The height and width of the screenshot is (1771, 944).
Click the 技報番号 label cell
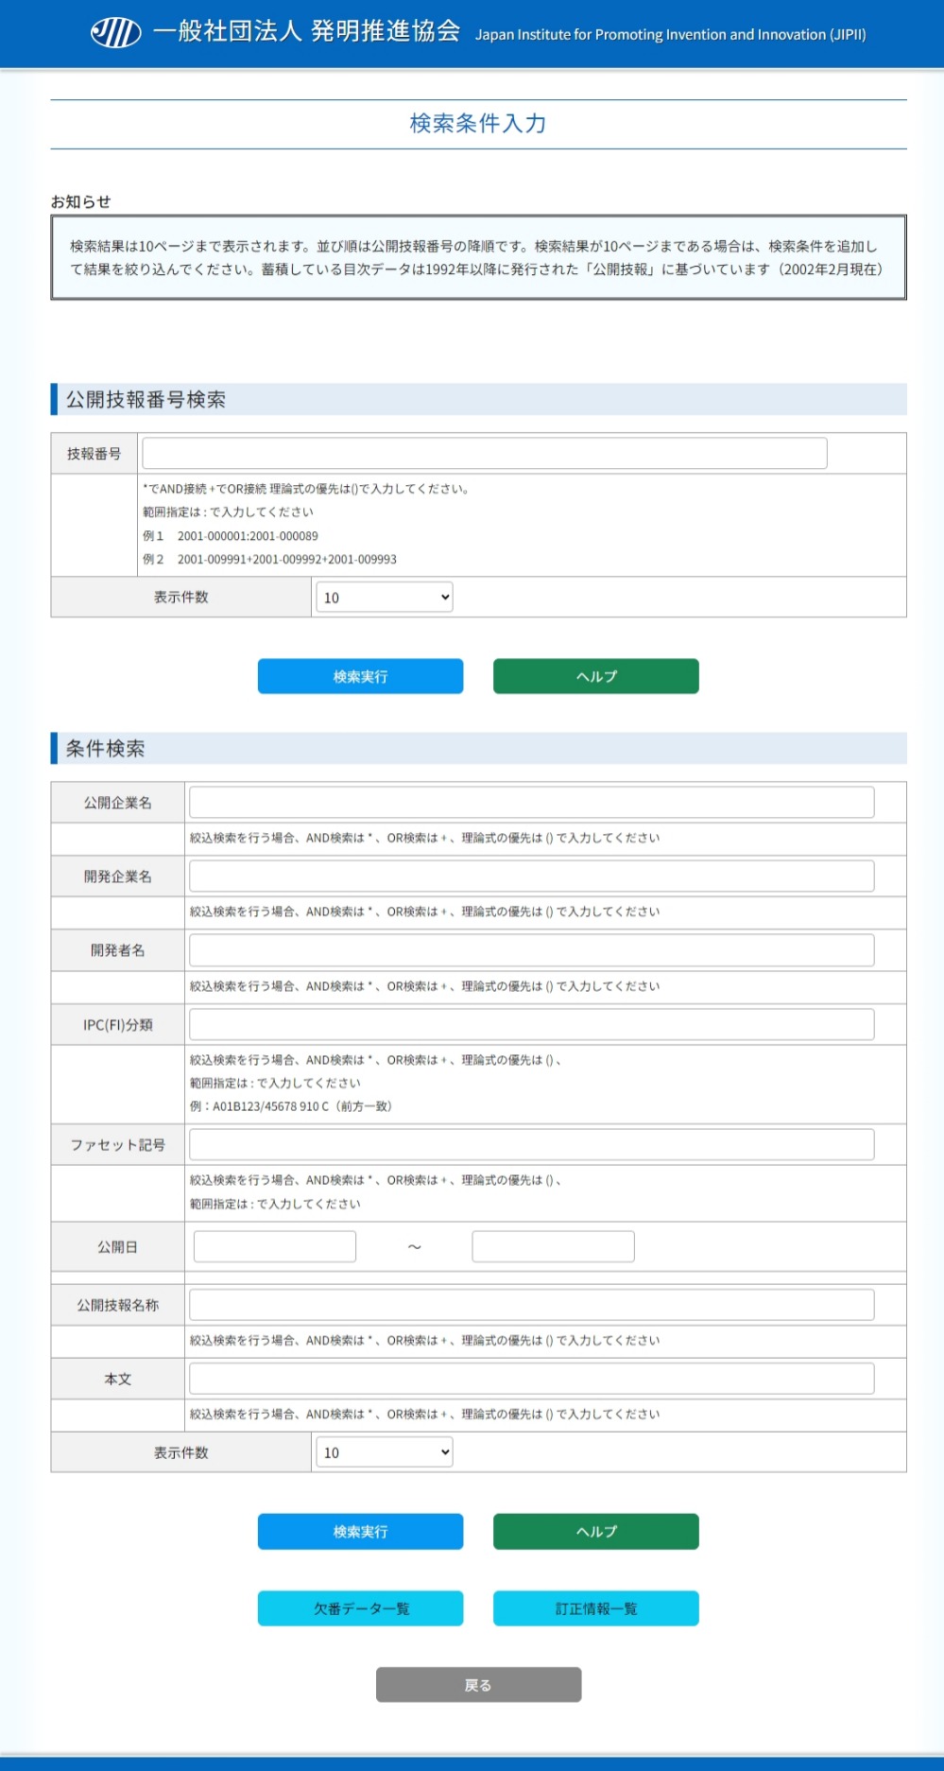94,454
